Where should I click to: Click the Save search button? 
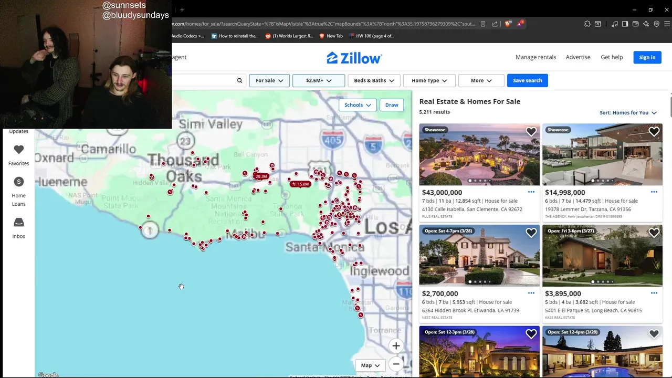[527, 80]
